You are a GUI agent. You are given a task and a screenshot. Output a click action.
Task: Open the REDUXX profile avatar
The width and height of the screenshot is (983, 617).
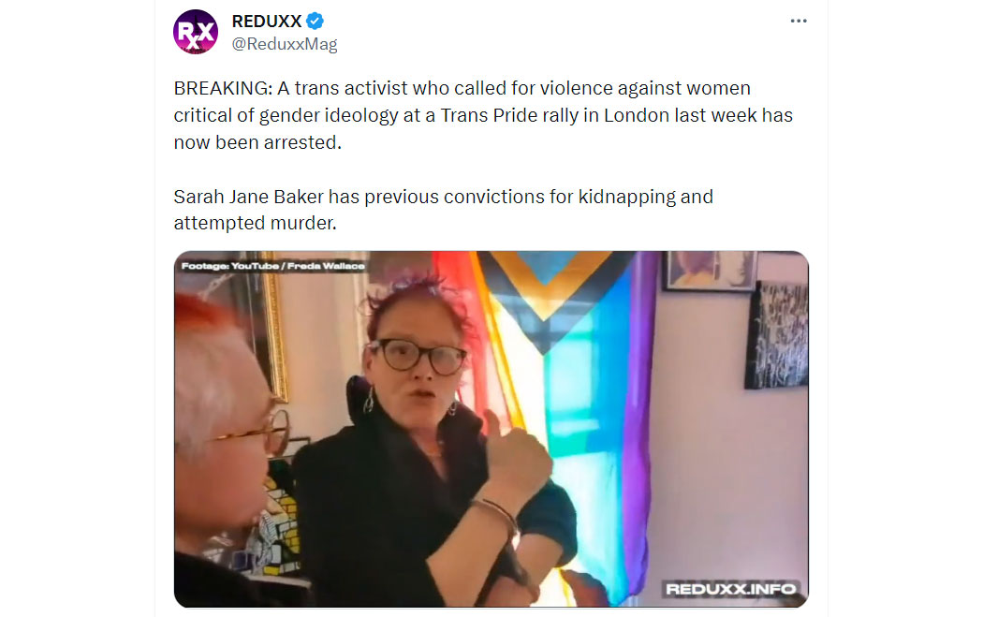tap(196, 32)
